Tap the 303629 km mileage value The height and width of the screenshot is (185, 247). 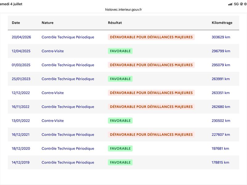pyautogui.click(x=221, y=37)
